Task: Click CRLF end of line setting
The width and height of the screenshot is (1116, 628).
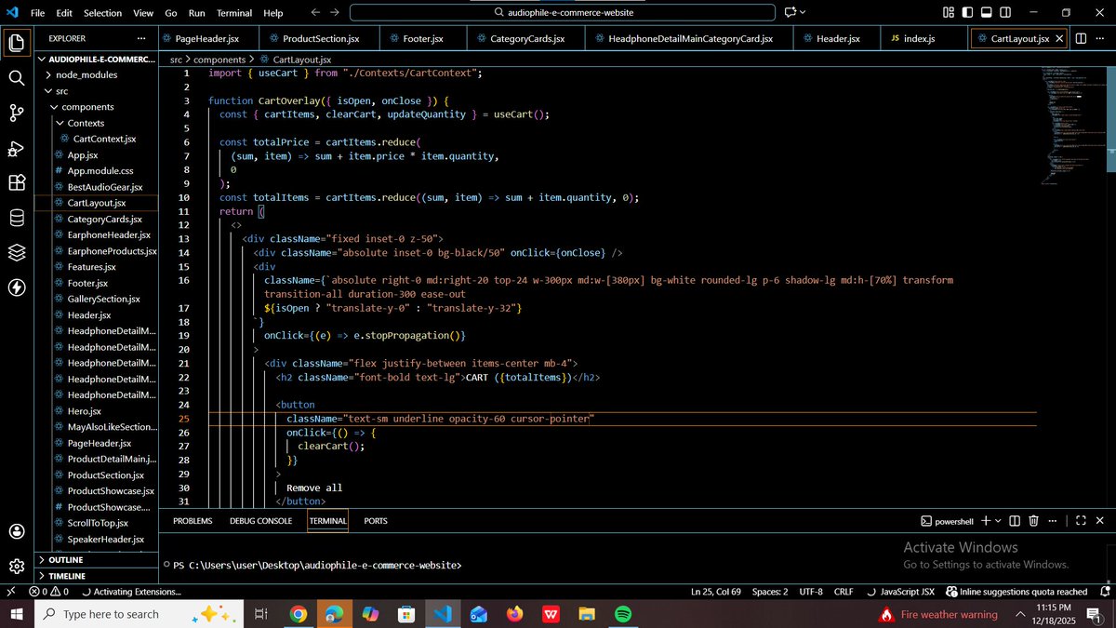Action: point(844,592)
